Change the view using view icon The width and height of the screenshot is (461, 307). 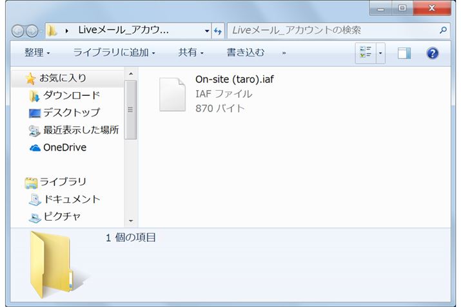pos(366,53)
